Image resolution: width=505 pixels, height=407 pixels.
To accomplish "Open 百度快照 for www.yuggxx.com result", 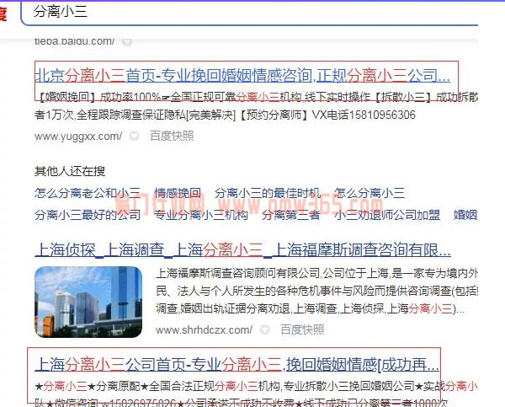I will (x=172, y=137).
